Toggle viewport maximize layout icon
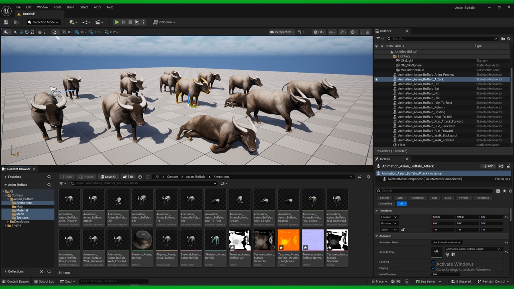 tap(367, 32)
